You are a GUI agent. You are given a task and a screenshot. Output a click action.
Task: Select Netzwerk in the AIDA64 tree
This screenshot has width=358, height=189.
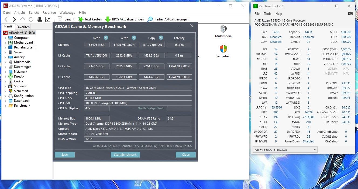(x=20, y=72)
